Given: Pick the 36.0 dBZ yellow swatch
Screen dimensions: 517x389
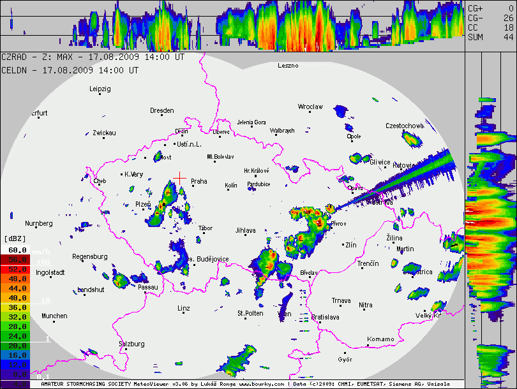Looking at the screenshot, I should coord(17,307).
